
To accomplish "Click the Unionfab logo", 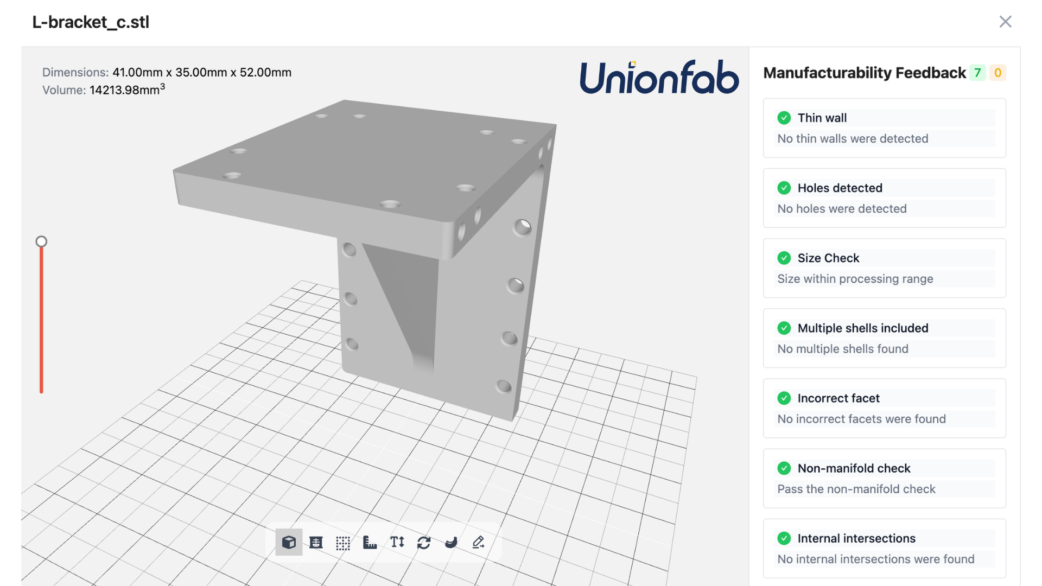I will tap(659, 78).
